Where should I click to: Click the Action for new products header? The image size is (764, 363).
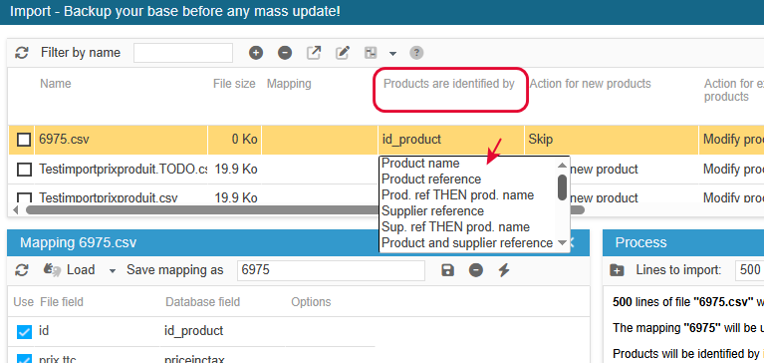[x=590, y=84]
